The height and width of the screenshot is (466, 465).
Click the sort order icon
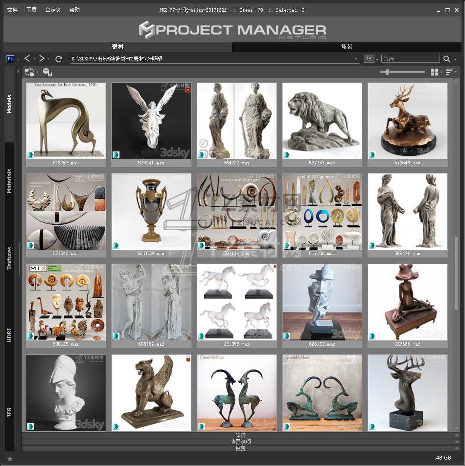(x=449, y=72)
